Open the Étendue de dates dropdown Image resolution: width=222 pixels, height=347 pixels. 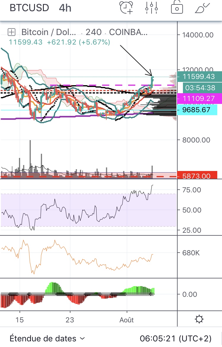(47, 338)
